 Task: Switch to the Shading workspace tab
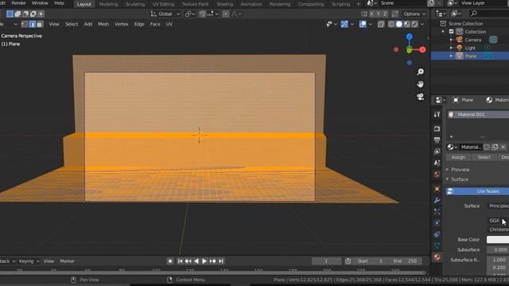click(x=225, y=4)
